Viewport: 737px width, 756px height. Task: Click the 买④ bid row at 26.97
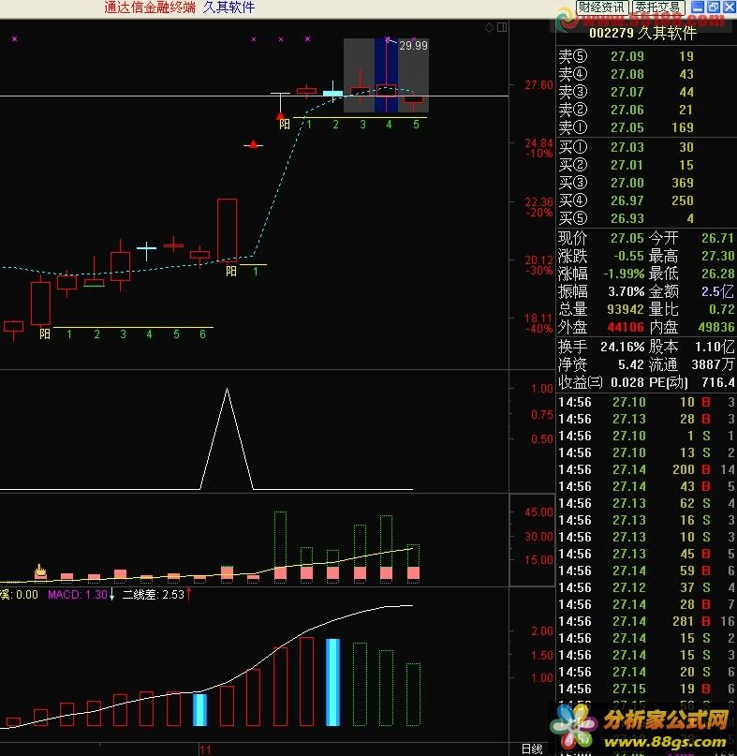[646, 200]
